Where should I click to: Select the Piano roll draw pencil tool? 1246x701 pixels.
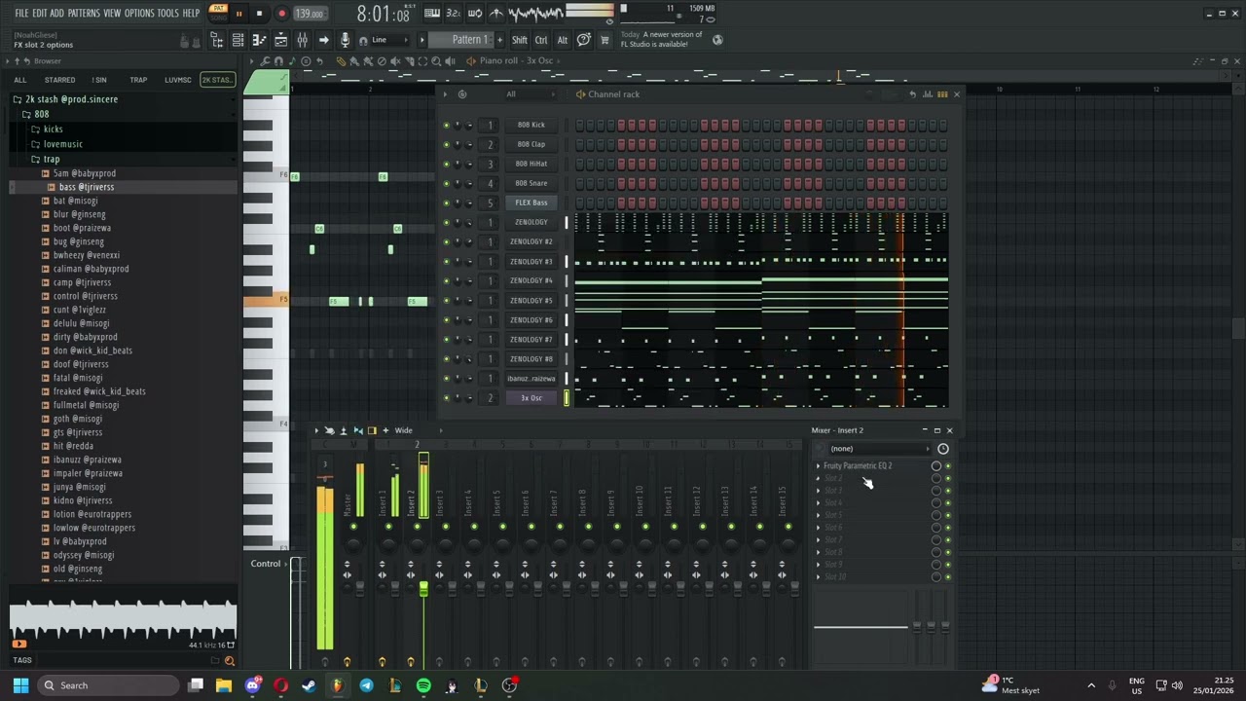(x=341, y=60)
